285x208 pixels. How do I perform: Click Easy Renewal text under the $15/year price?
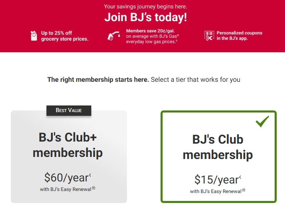coord(220,191)
